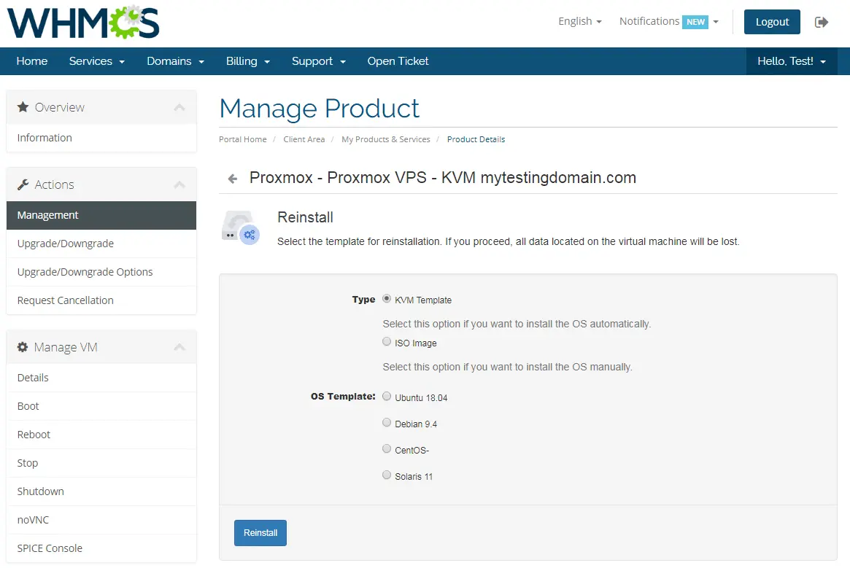This screenshot has width=850, height=568.
Task: Go to Home in navigation bar
Action: (32, 61)
